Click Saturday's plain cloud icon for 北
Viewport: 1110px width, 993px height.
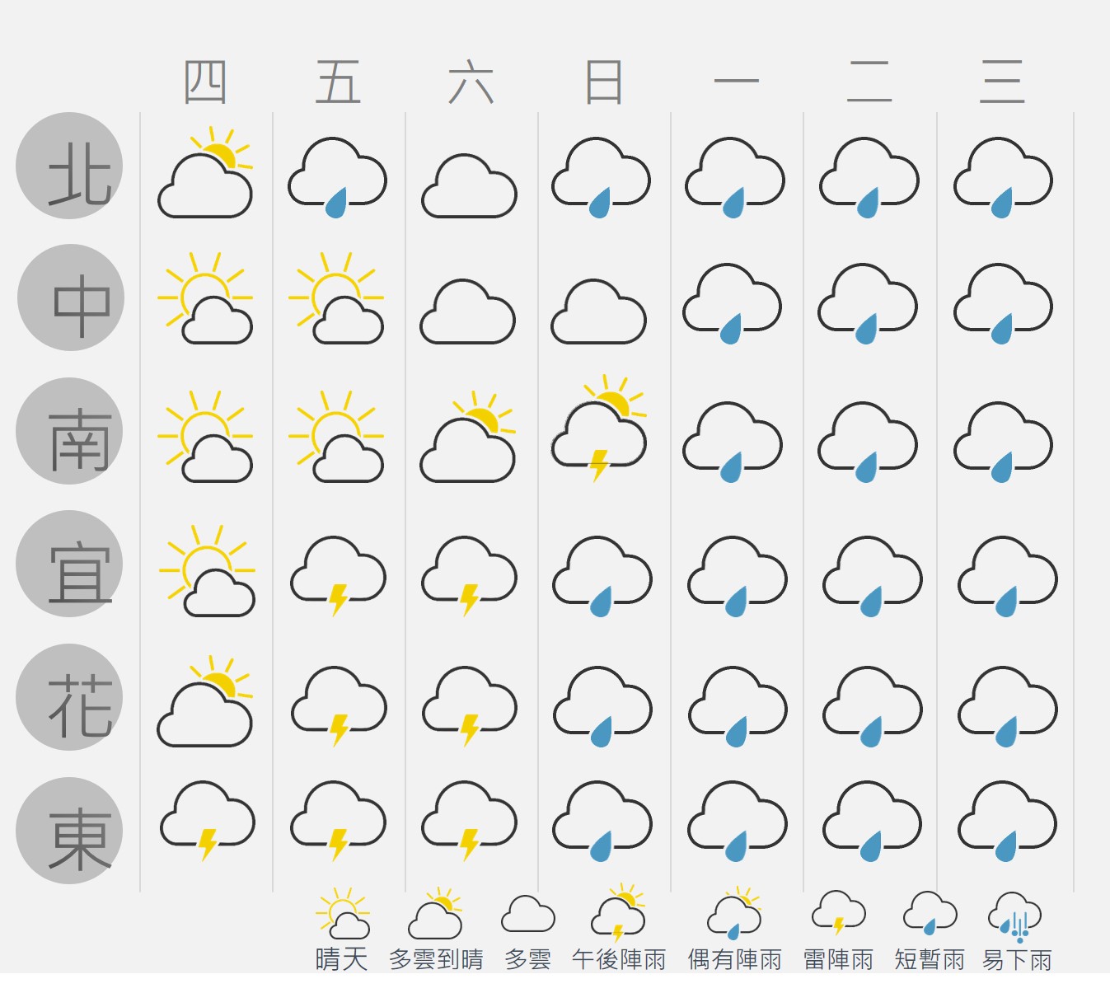click(x=469, y=186)
